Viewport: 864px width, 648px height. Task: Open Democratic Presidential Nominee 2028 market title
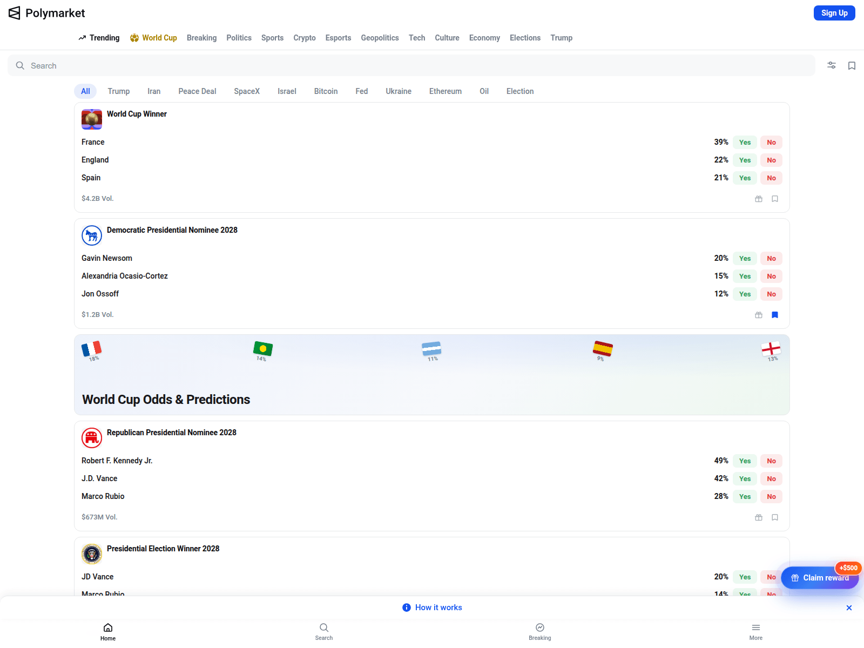(x=172, y=230)
